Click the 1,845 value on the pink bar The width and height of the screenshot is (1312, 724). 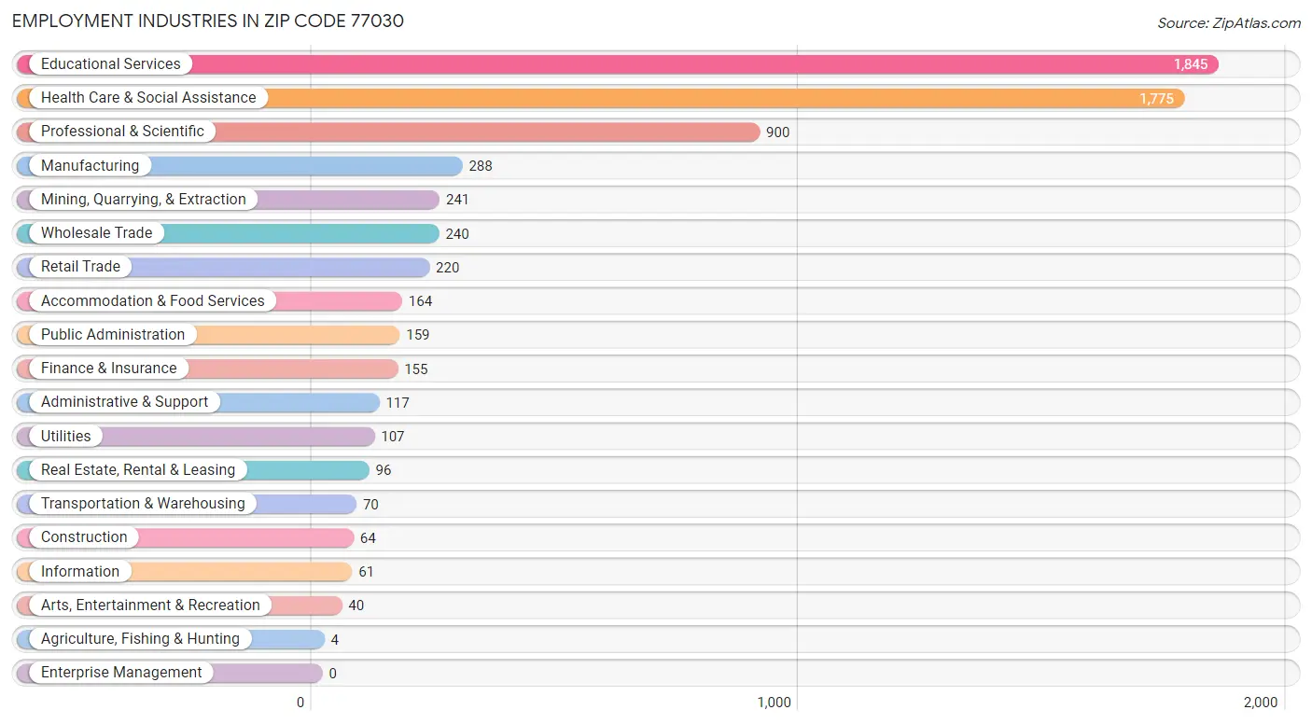(x=1190, y=64)
